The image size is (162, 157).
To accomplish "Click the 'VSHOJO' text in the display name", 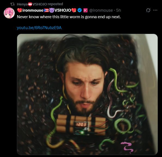I will click(x=63, y=10).
